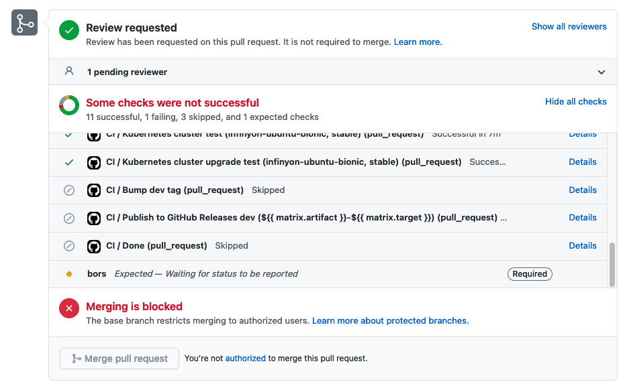The image size is (627, 390).
Task: Click Show all reviewers
Action: 569,26
